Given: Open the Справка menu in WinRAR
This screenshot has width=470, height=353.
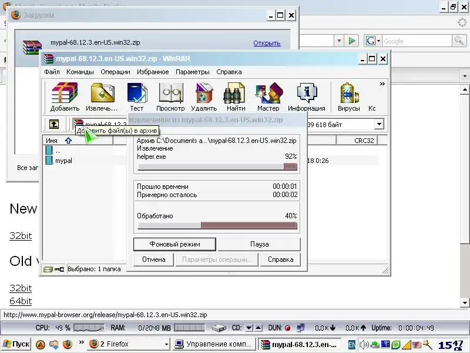Looking at the screenshot, I should [x=229, y=72].
